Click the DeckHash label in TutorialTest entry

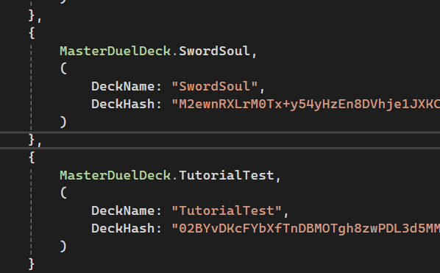point(123,228)
